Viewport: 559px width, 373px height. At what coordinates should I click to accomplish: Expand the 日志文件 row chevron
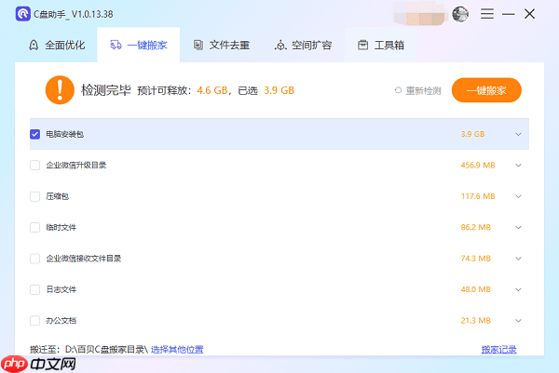coord(518,289)
